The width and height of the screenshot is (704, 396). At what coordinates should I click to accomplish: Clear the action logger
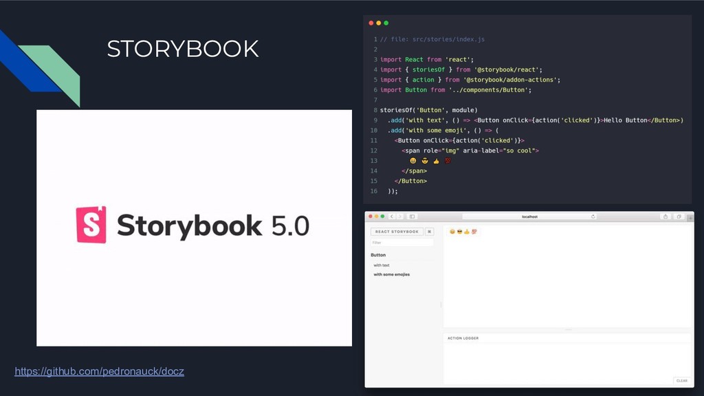pyautogui.click(x=681, y=381)
